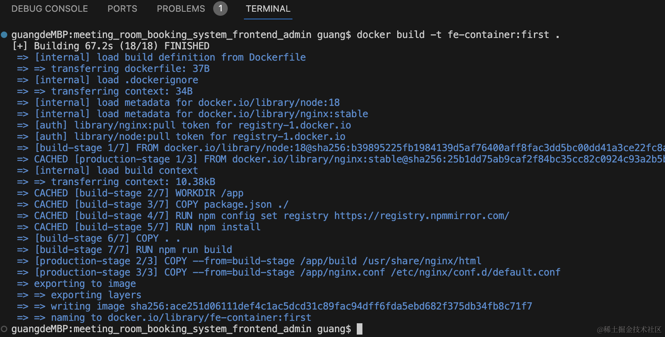
Task: Click the word Dockerfile in the build definition line
Action: click(x=277, y=57)
